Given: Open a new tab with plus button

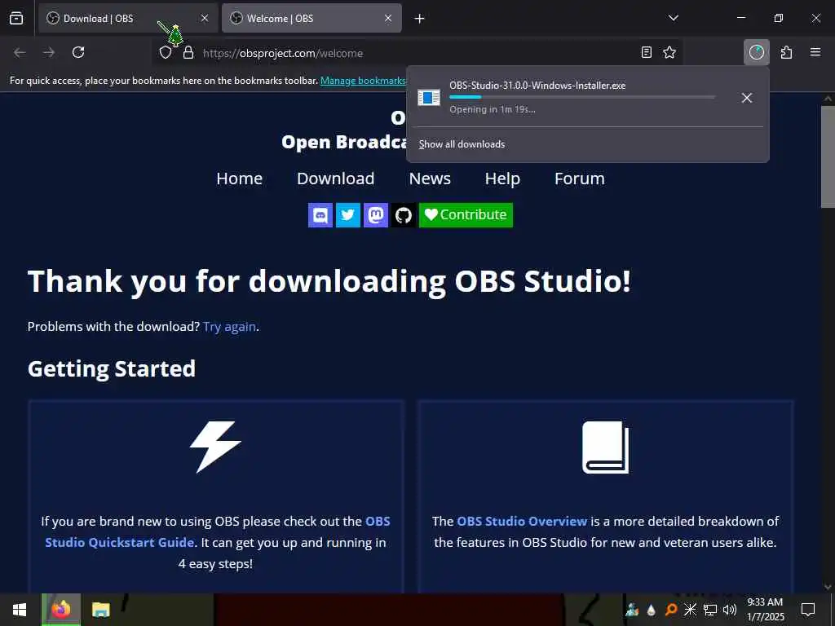Looking at the screenshot, I should [x=420, y=19].
